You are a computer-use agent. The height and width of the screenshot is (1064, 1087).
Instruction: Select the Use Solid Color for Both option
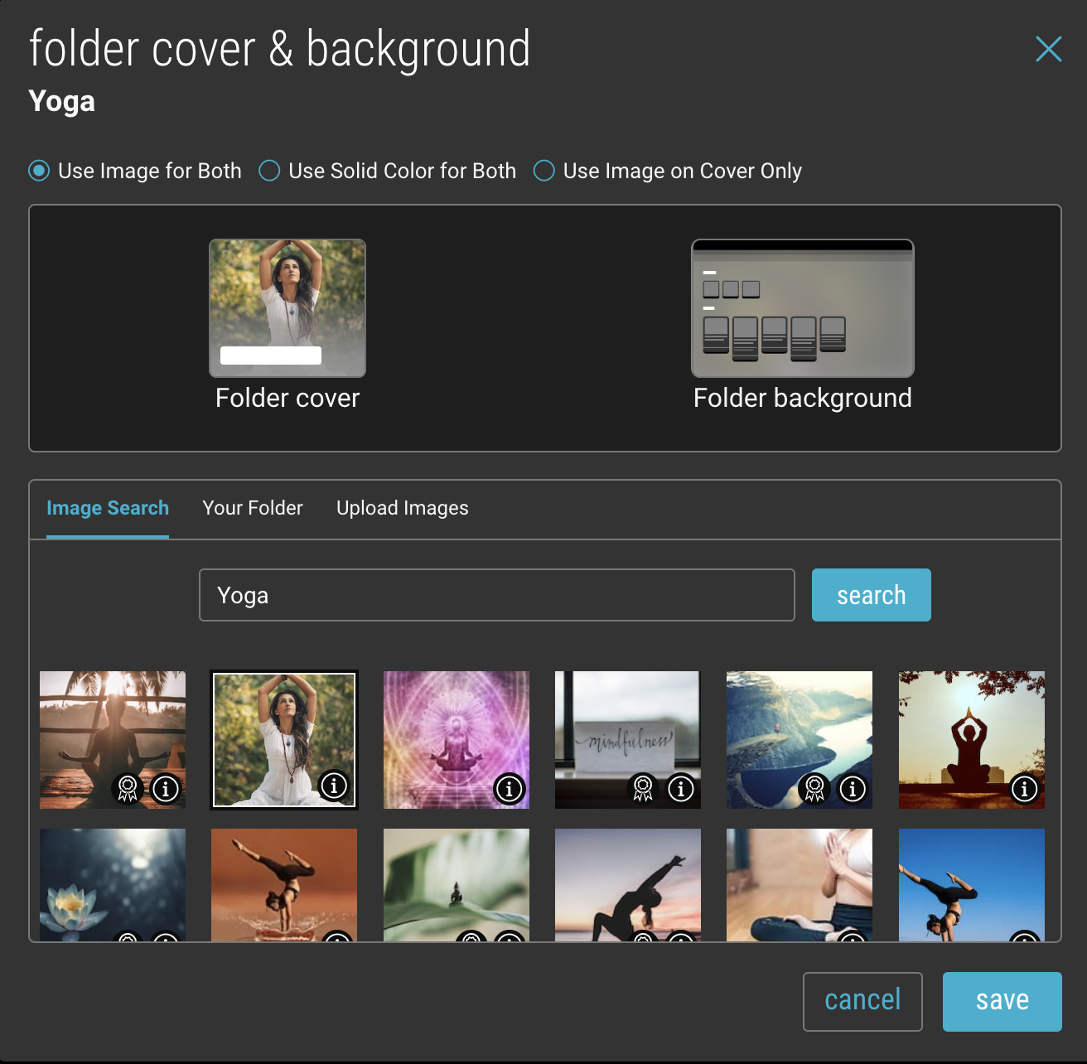click(269, 171)
